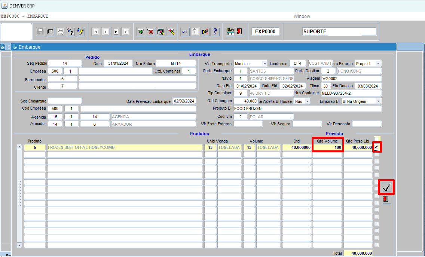This screenshot has height=257, width=425.
Task: Click the Data Previsao Embarque field
Action: pos(184,101)
